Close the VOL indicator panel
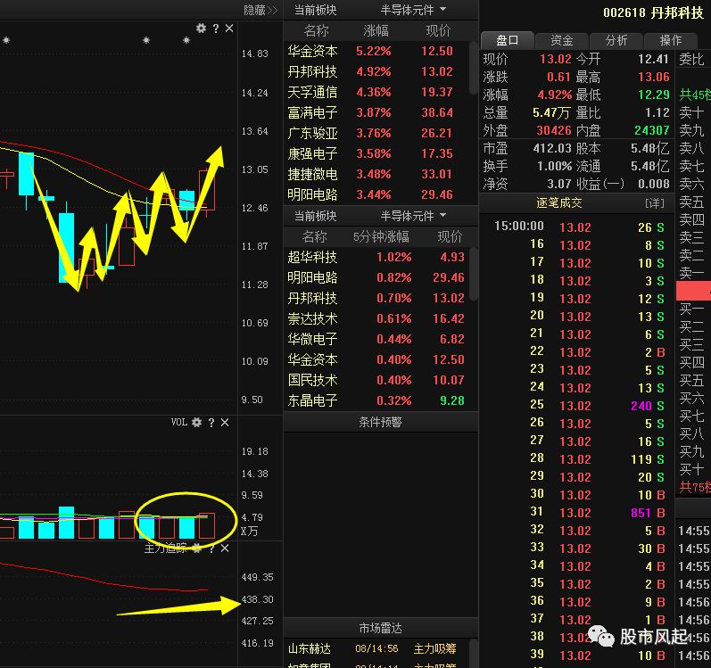 [x=225, y=423]
